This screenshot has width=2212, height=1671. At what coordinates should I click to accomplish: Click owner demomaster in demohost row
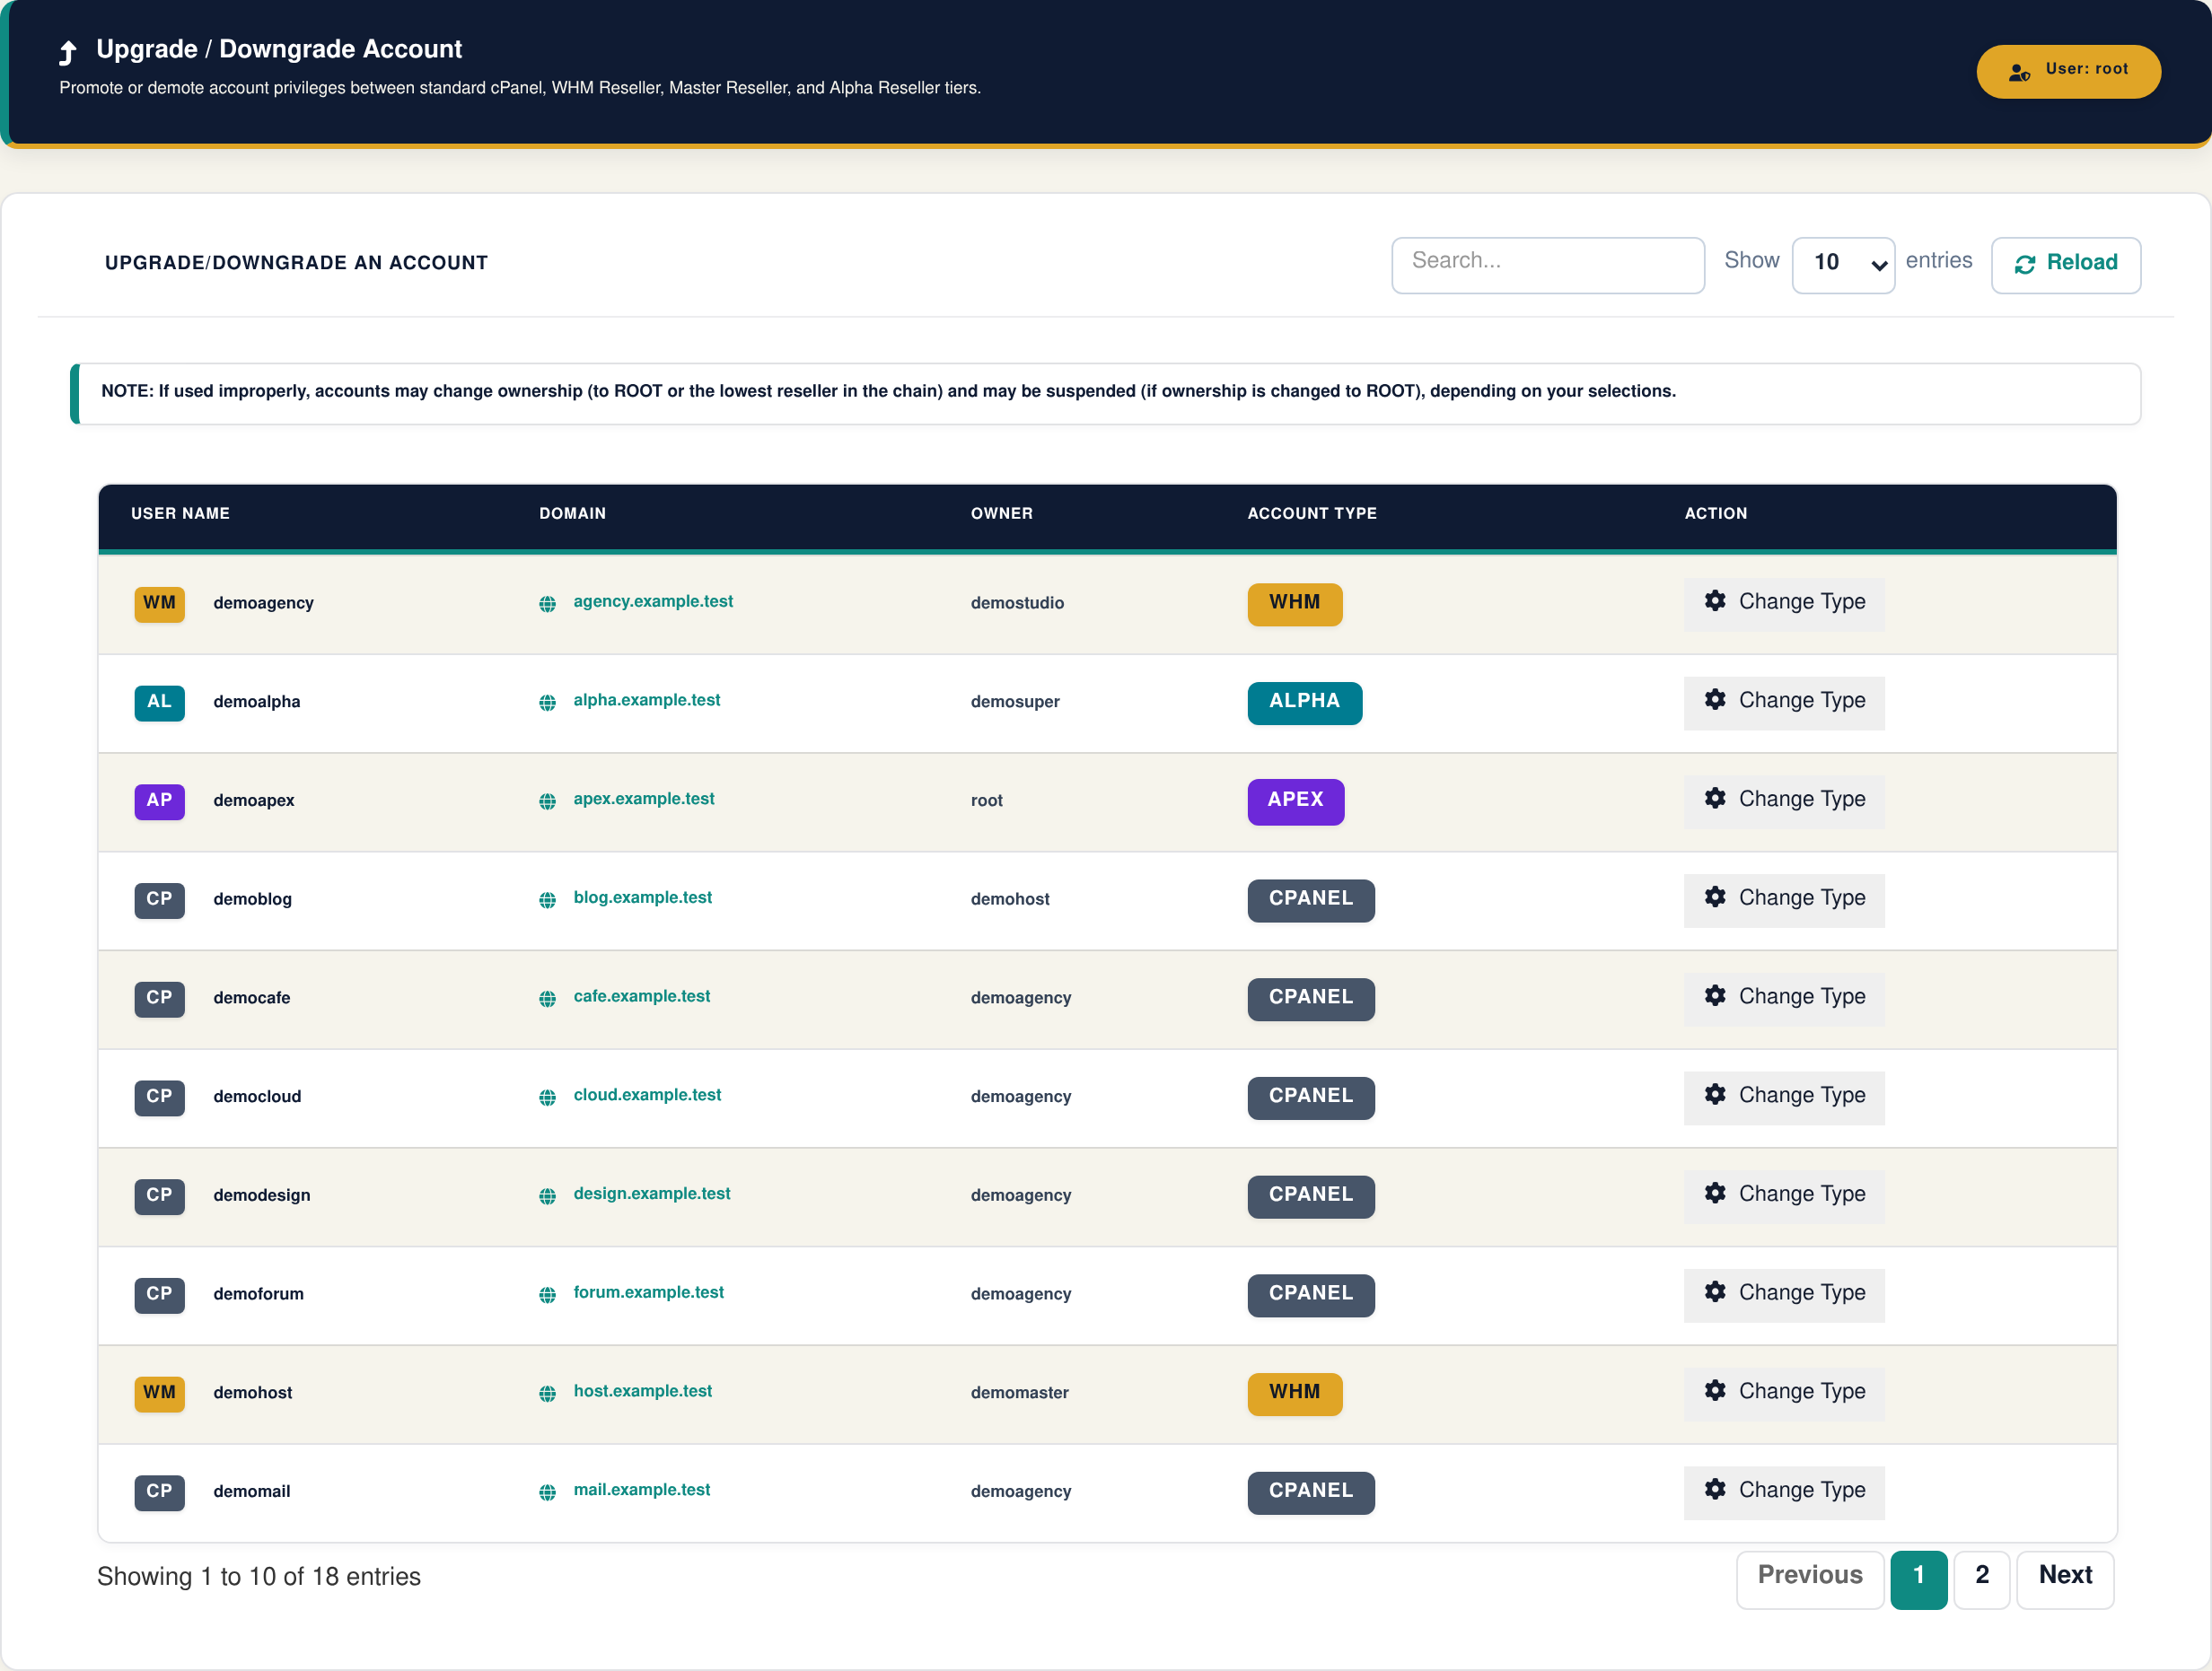click(1019, 1393)
